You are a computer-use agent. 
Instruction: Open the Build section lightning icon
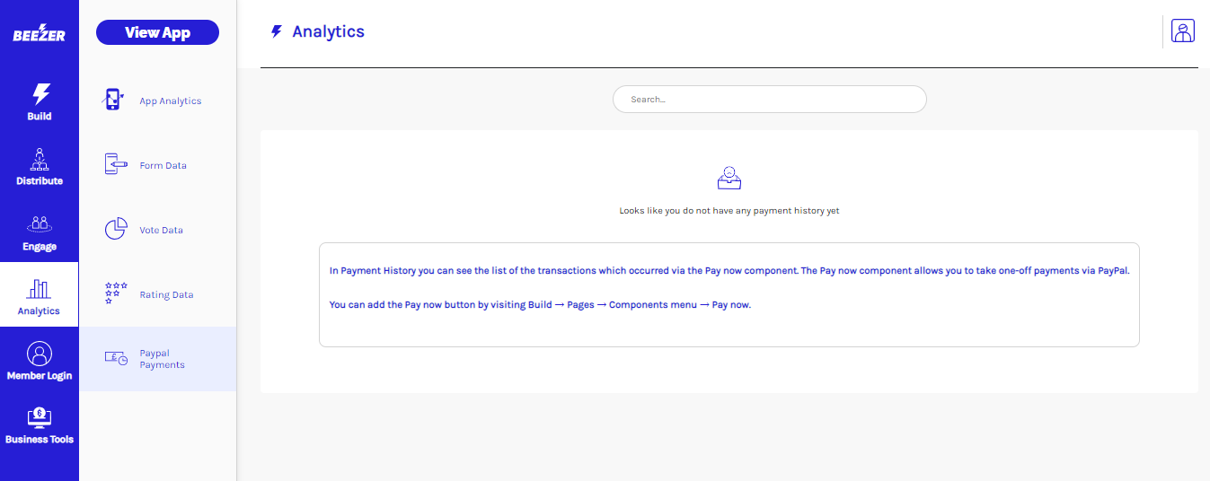tap(40, 94)
